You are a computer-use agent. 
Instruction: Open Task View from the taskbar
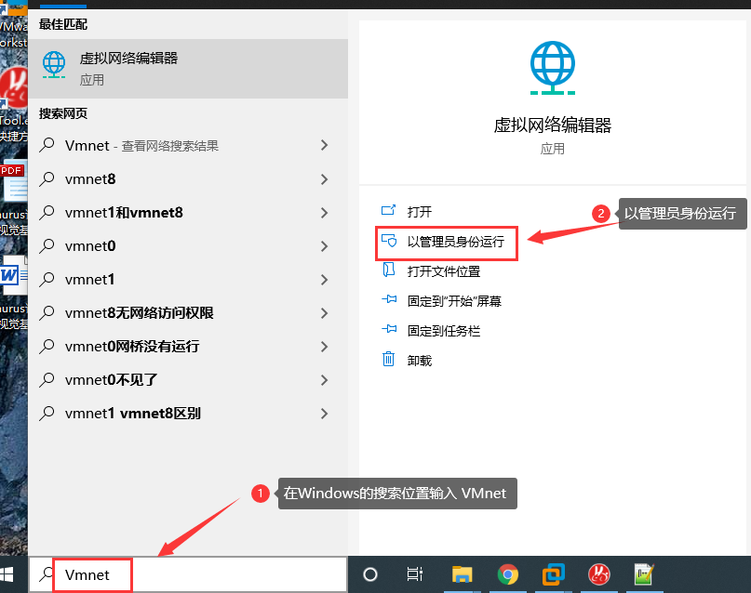pyautogui.click(x=415, y=574)
